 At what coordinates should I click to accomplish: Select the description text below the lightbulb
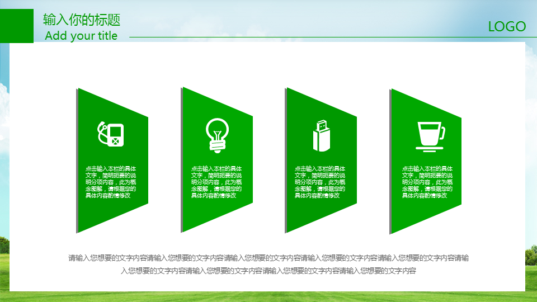click(x=216, y=182)
